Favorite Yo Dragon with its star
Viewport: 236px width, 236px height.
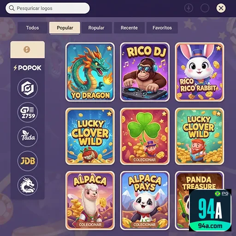click(109, 48)
